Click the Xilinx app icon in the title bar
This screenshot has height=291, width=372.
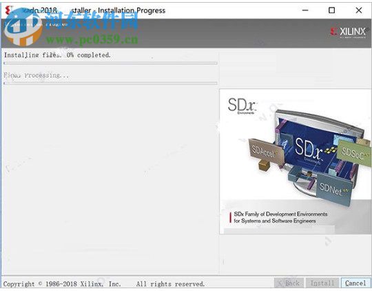[9, 10]
